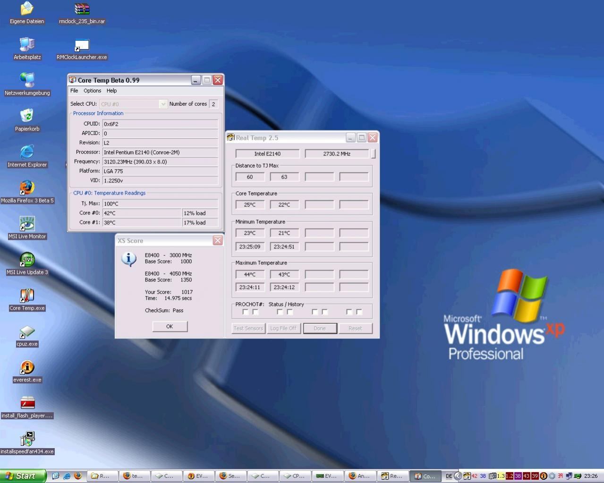Screen dimensions: 604x483
Task: Click the Done button in Real Temp
Action: pyautogui.click(x=320, y=328)
